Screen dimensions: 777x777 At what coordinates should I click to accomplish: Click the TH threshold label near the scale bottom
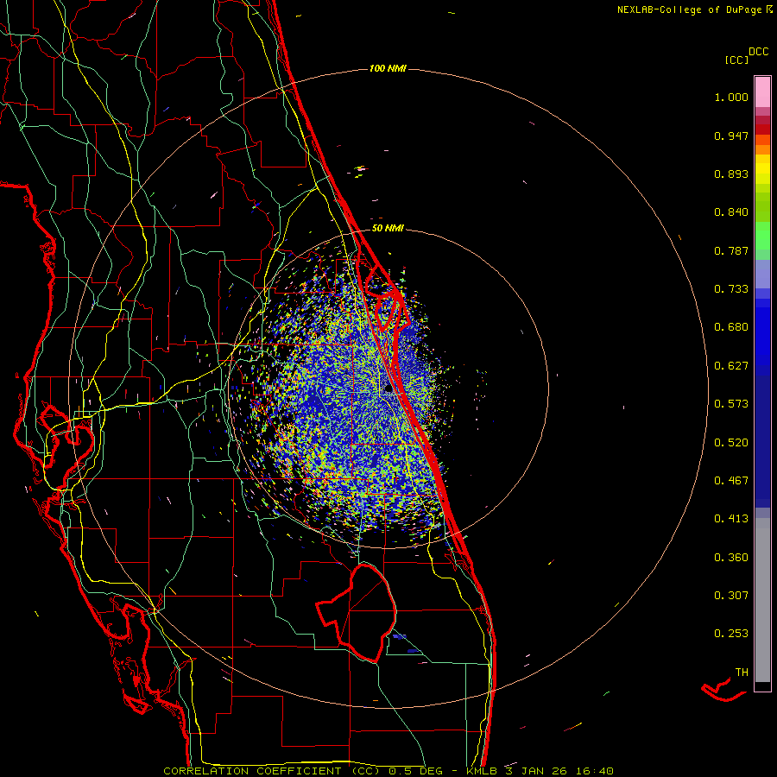point(742,673)
